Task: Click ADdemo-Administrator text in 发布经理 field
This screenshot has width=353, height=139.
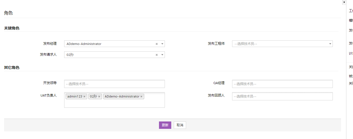Action: (84, 44)
